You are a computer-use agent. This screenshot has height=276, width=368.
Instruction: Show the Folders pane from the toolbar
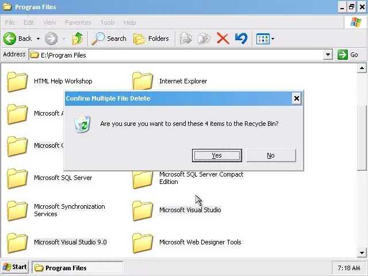coord(151,39)
